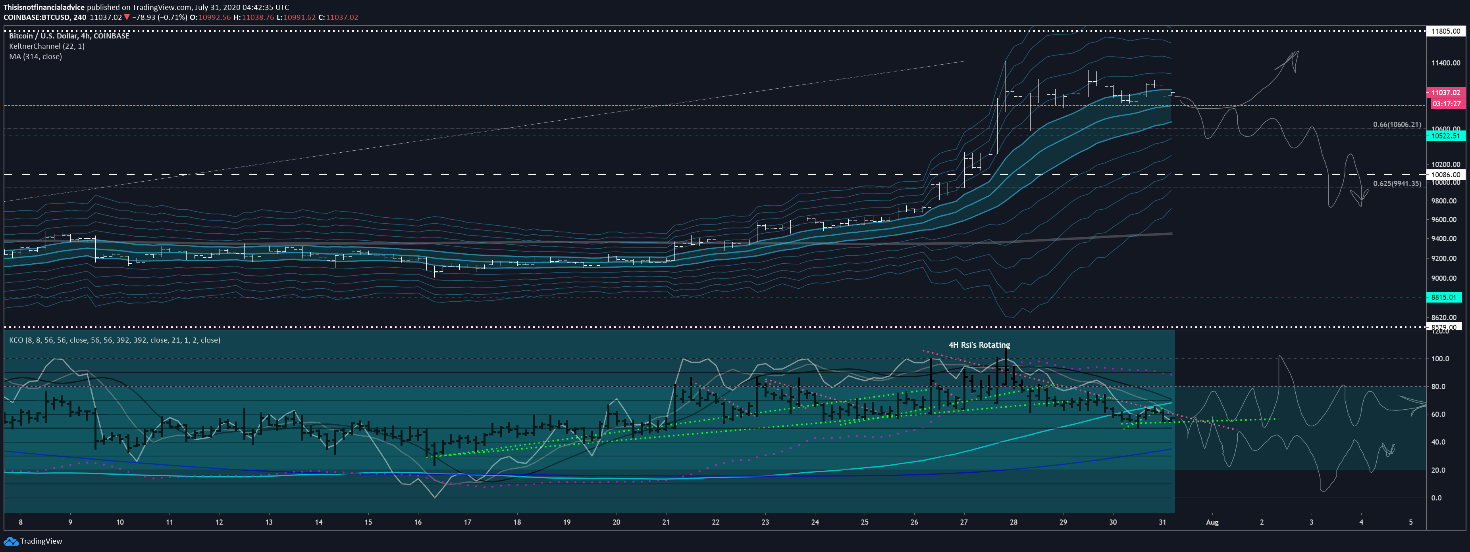Select the 80.0 oscillator axis label
Image resolution: width=1470 pixels, height=552 pixels.
[x=1439, y=387]
